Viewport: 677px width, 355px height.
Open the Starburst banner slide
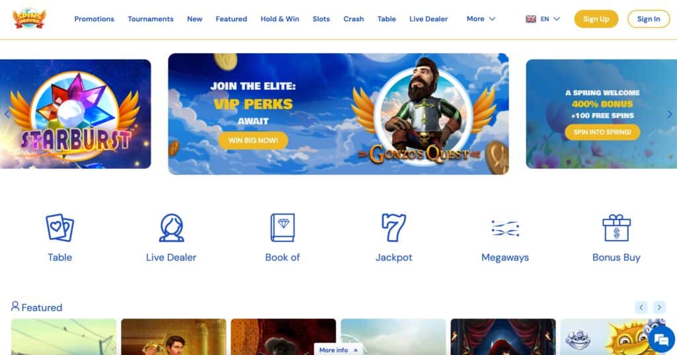pyautogui.click(x=75, y=114)
